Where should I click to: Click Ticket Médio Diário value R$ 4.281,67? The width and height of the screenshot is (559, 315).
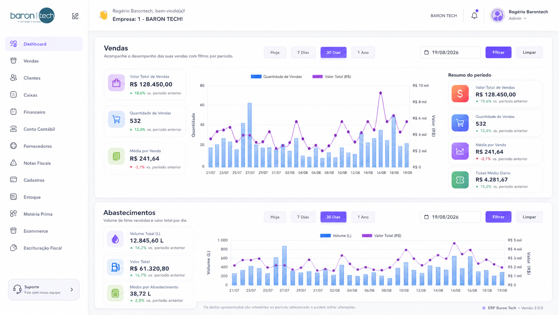(491, 180)
